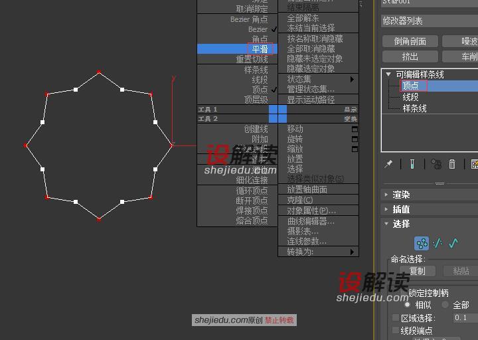Select the 全部 radio button

(x=445, y=304)
